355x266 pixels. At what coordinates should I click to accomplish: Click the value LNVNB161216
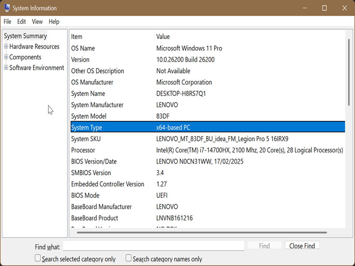click(174, 218)
